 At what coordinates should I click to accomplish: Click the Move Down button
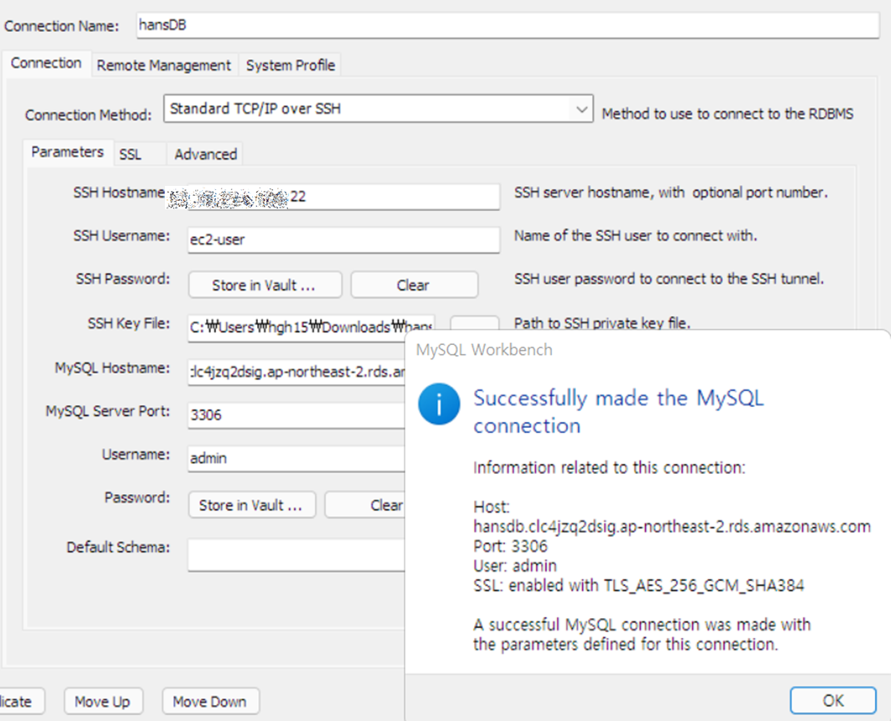[x=211, y=701]
